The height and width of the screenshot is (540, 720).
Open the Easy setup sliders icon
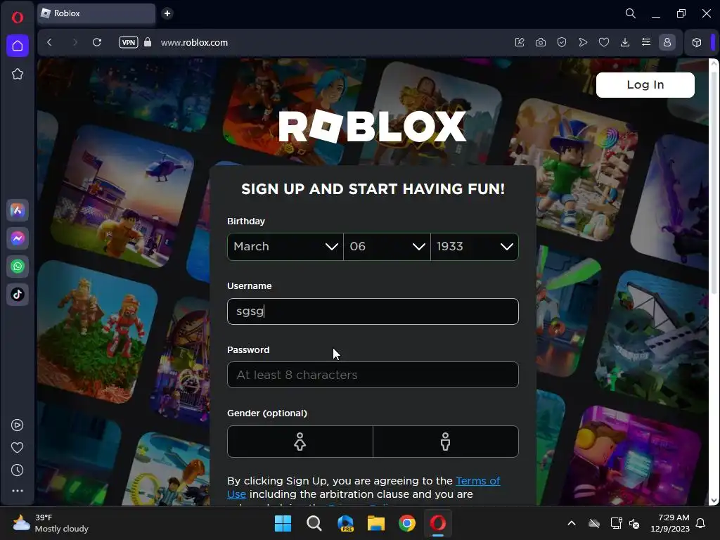pyautogui.click(x=646, y=42)
